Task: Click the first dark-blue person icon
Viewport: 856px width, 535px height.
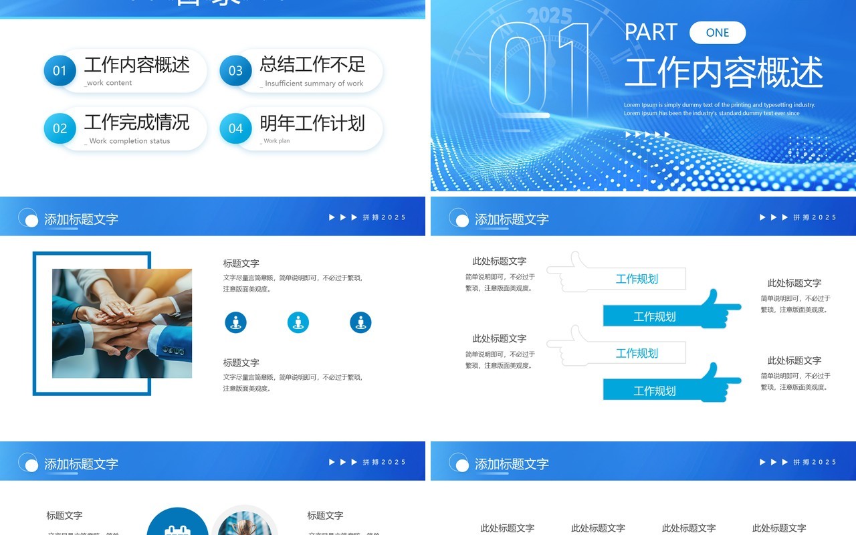Action: 235,322
